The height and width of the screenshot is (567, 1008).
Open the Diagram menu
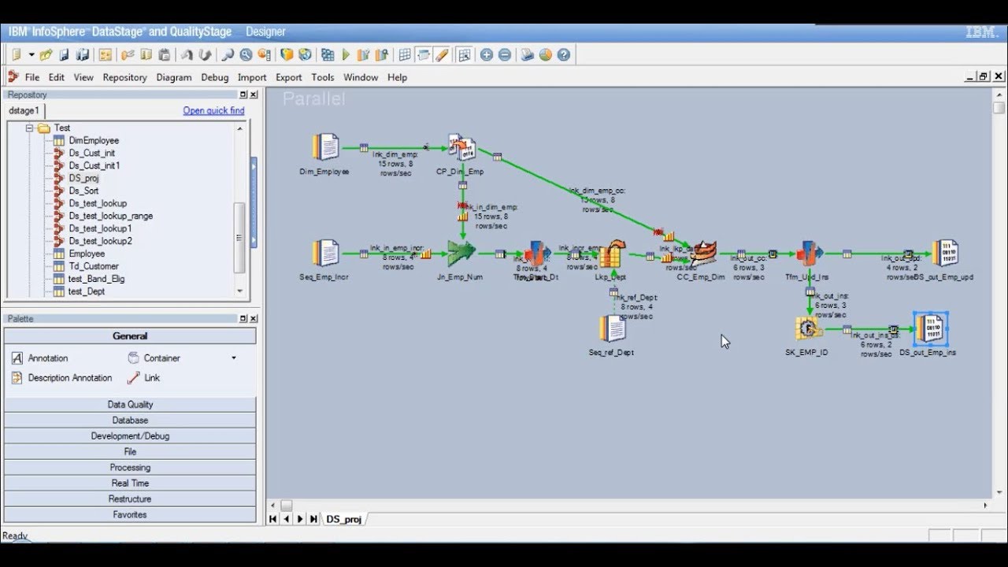[x=174, y=77]
